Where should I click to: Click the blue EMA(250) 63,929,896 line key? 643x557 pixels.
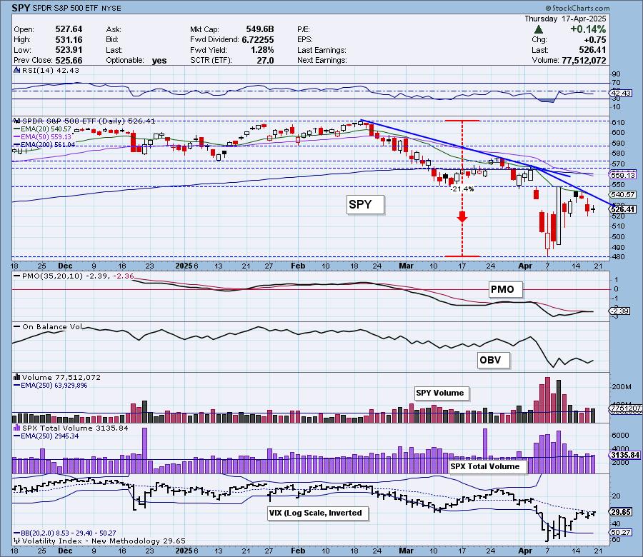pyautogui.click(x=17, y=386)
